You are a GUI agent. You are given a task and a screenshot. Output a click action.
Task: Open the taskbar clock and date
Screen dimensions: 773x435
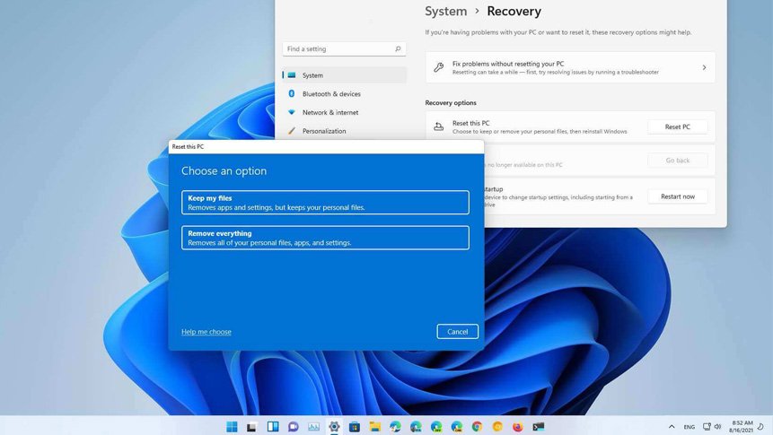click(x=742, y=427)
